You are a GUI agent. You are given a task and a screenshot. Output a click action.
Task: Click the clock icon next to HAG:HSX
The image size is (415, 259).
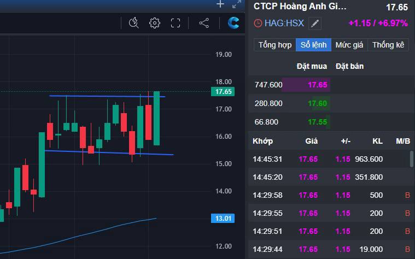pyautogui.click(x=258, y=23)
